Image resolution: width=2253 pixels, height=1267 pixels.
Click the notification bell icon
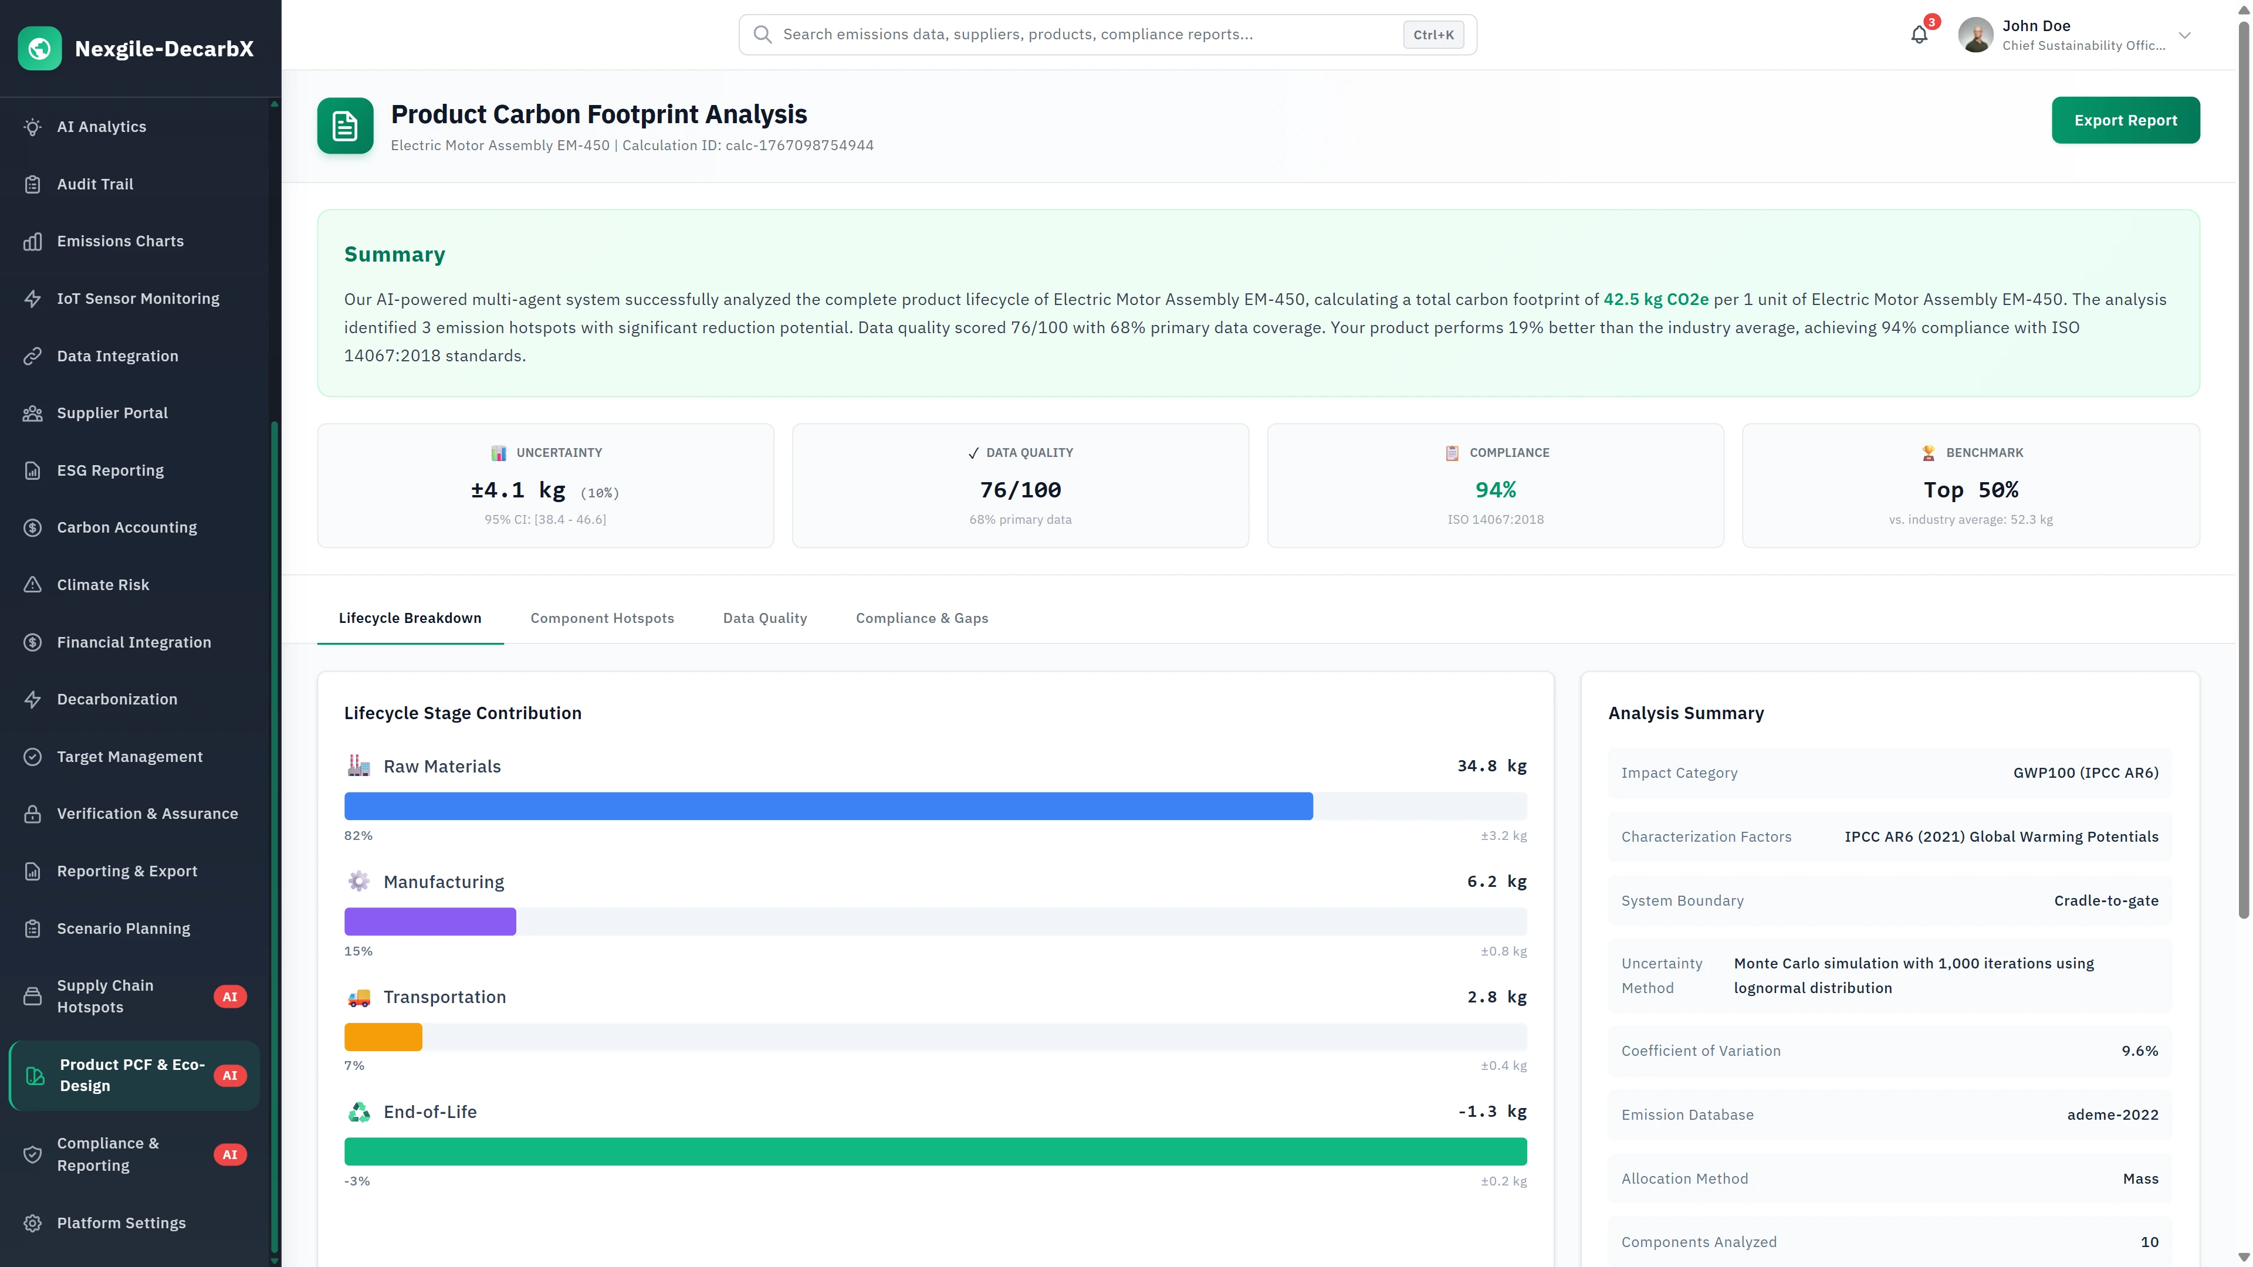pyautogui.click(x=1919, y=34)
